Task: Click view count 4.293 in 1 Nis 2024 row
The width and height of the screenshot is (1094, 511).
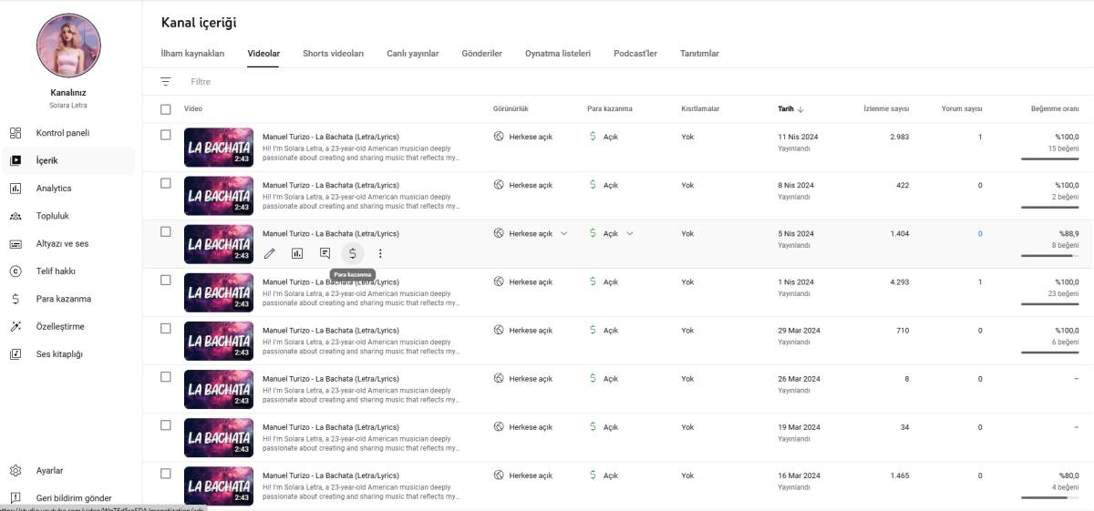Action: click(900, 281)
